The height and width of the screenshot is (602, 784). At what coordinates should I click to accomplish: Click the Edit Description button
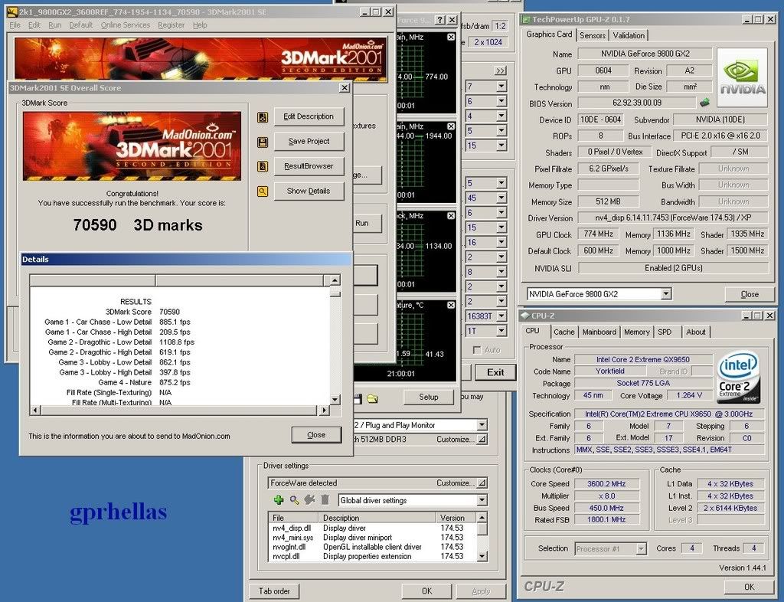coord(309,116)
